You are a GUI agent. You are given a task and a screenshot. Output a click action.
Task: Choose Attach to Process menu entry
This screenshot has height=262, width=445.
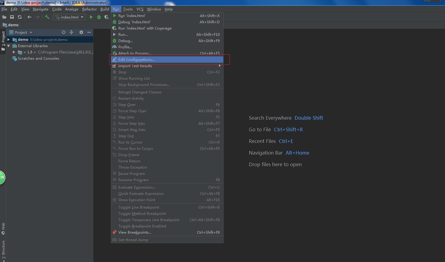pyautogui.click(x=167, y=53)
